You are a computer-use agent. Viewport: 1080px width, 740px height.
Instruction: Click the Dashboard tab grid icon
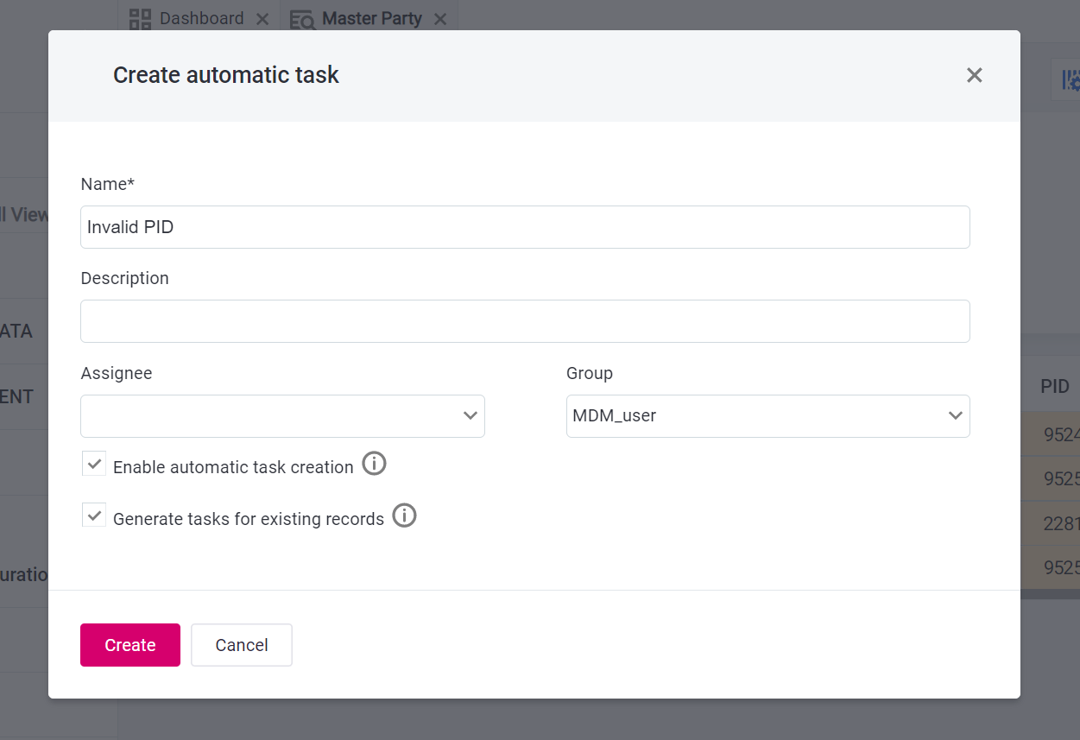(x=139, y=17)
